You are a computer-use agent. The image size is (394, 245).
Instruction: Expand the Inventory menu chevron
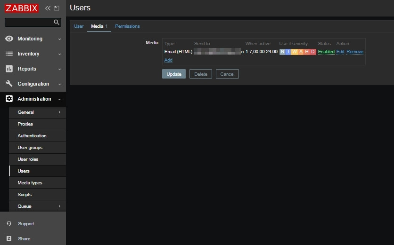tap(59, 54)
